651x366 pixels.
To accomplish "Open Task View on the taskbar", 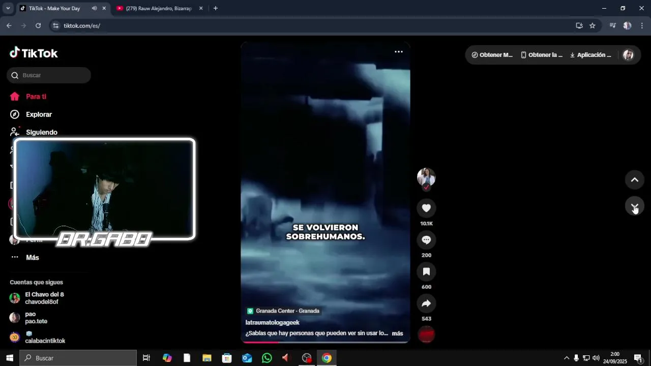I will tap(146, 358).
